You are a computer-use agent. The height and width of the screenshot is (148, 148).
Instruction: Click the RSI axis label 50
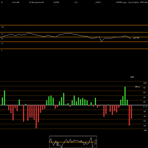pyautogui.click(x=2, y=39)
